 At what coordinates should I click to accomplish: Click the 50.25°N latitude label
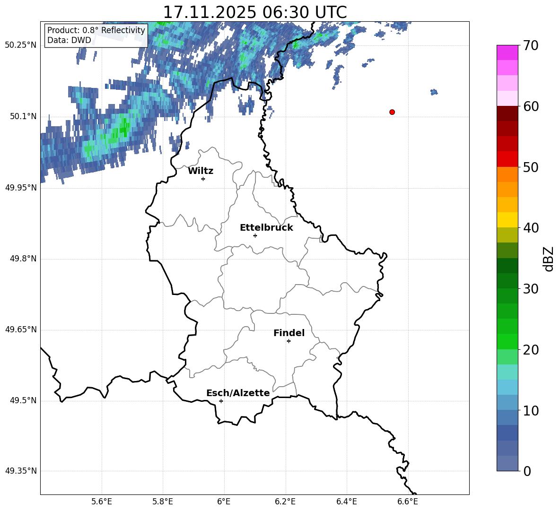click(x=21, y=45)
